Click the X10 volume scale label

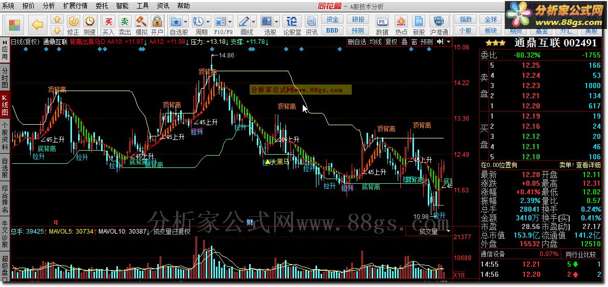pos(459,275)
